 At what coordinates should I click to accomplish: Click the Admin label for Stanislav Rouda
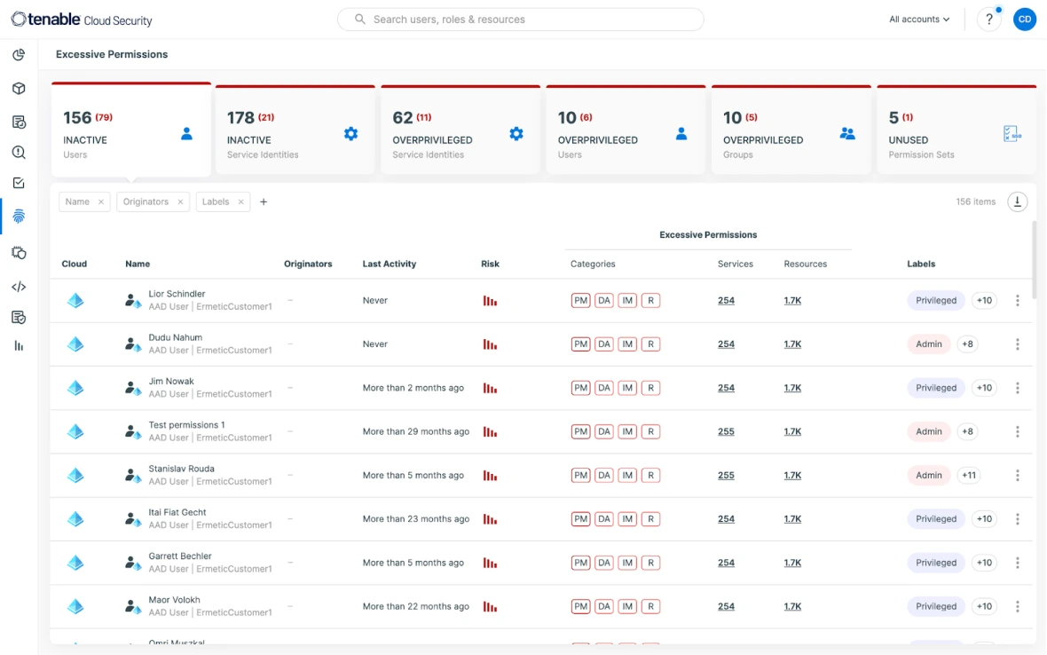(x=928, y=476)
